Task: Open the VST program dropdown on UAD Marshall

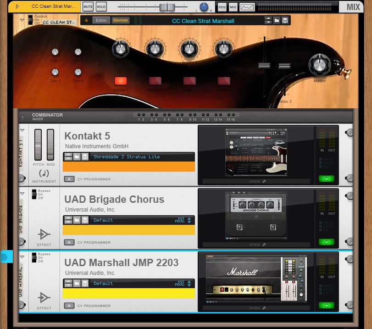Action: (x=189, y=283)
